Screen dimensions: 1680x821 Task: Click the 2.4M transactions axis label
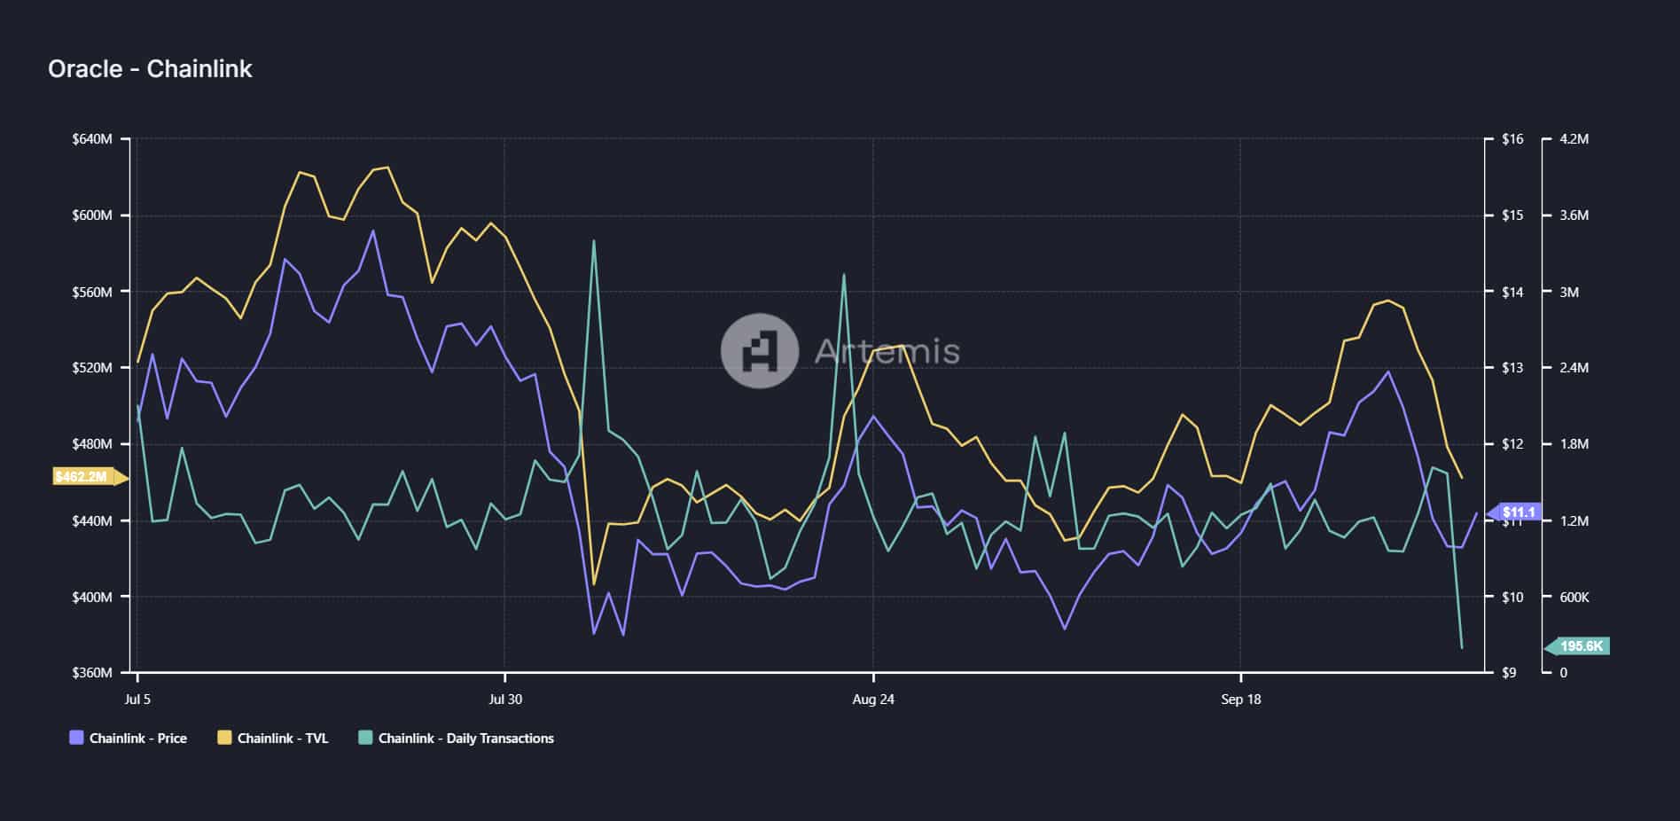point(1575,368)
